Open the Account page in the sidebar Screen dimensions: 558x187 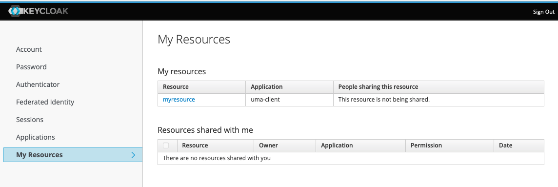point(29,49)
